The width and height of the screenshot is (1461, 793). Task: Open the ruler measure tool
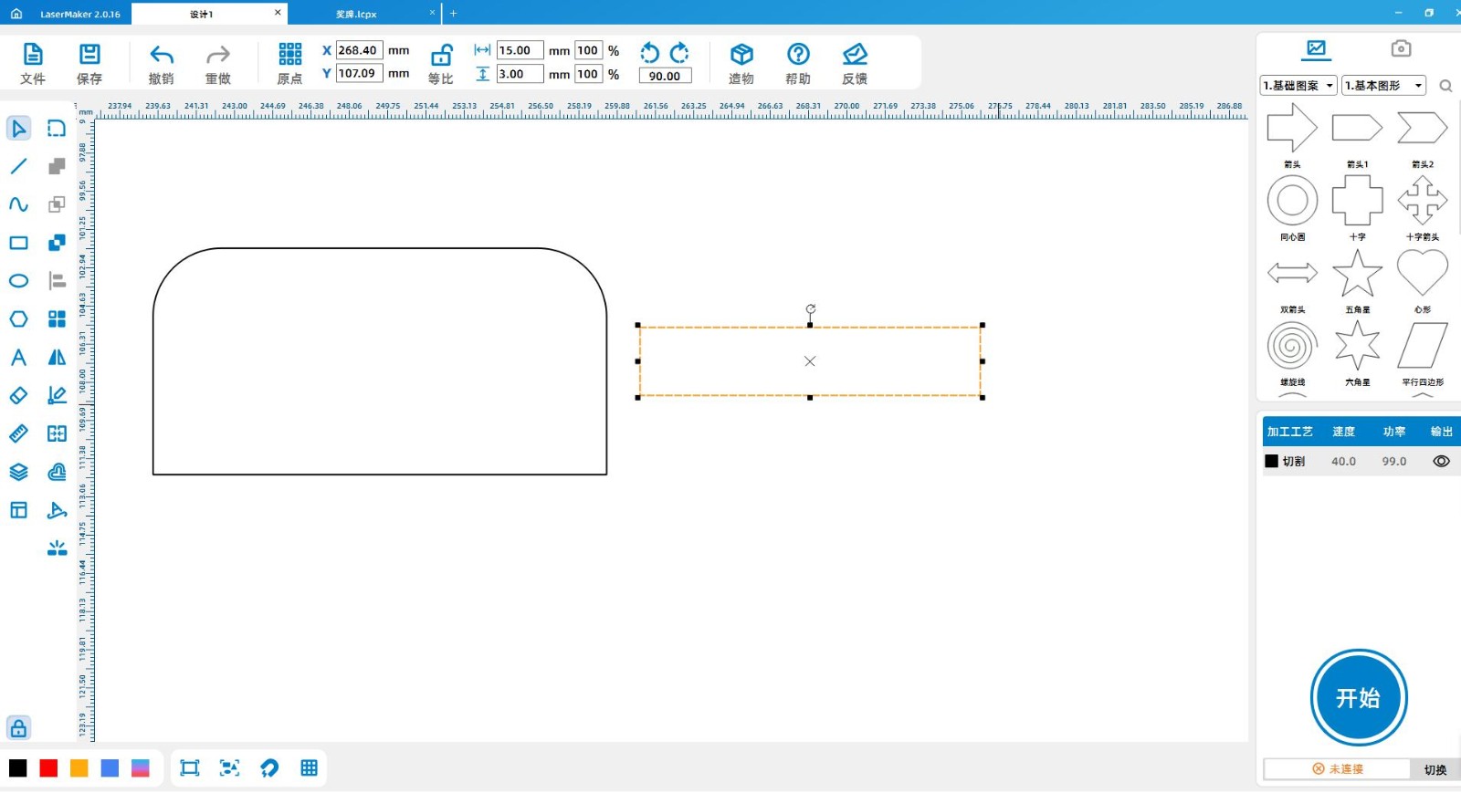coord(18,433)
